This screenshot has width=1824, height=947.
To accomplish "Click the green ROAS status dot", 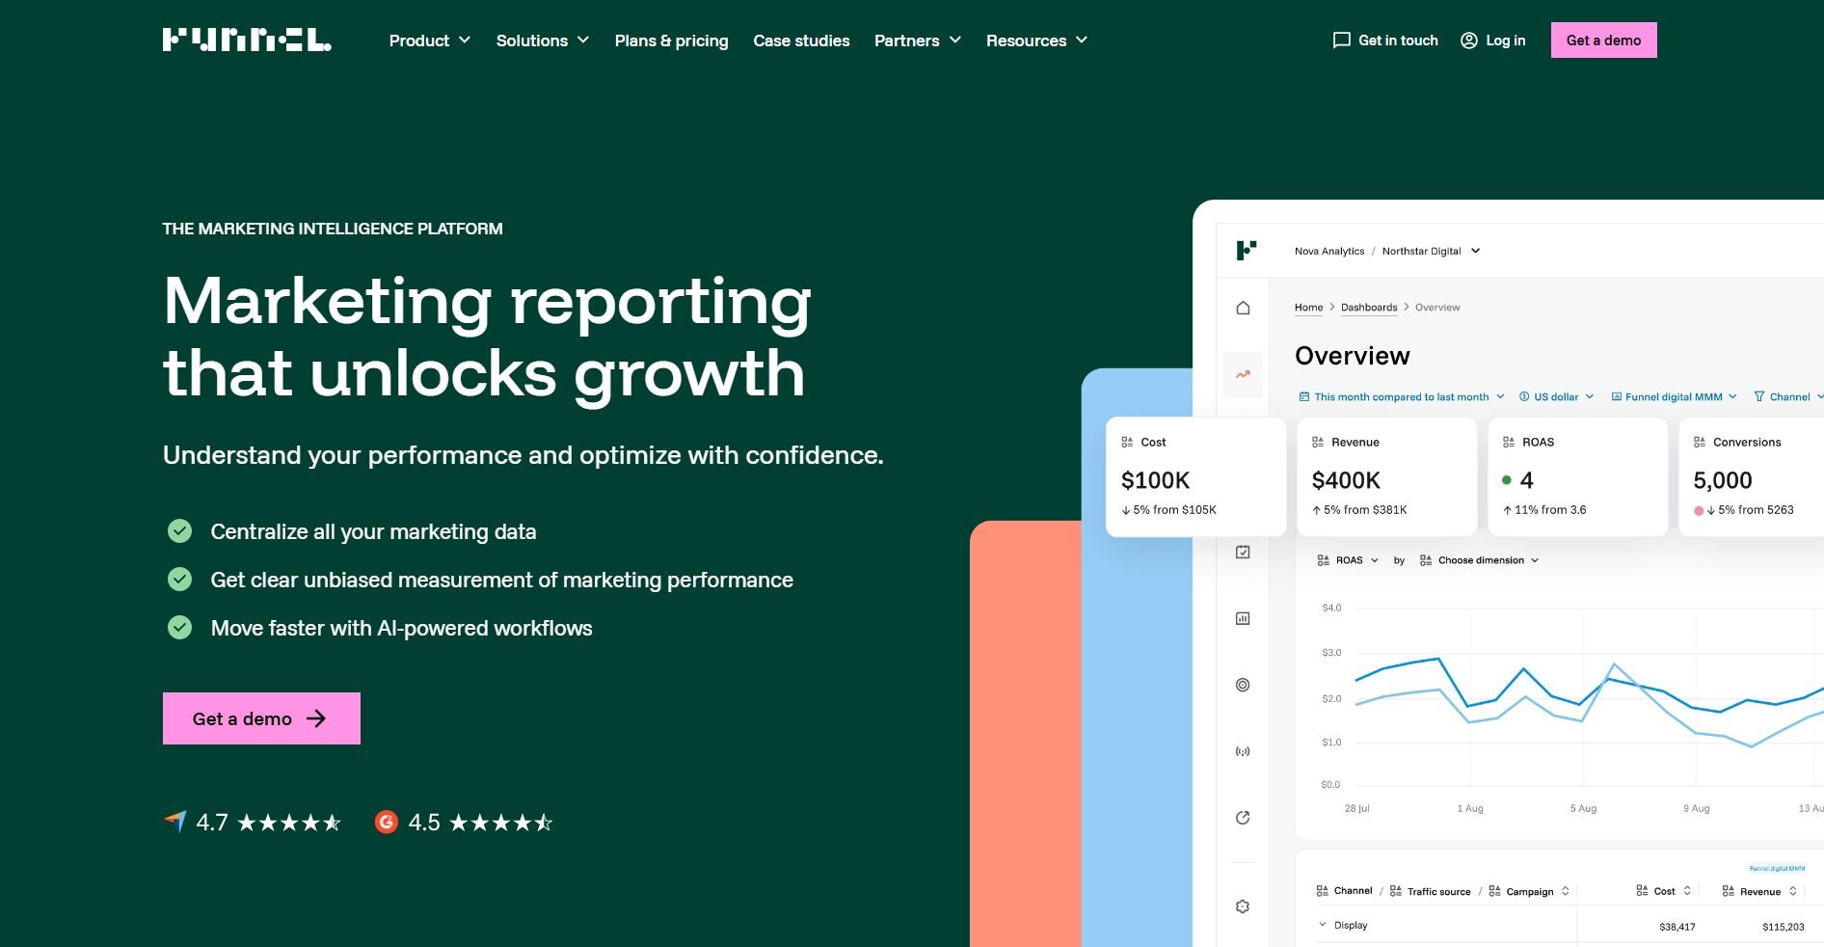I will (x=1507, y=480).
